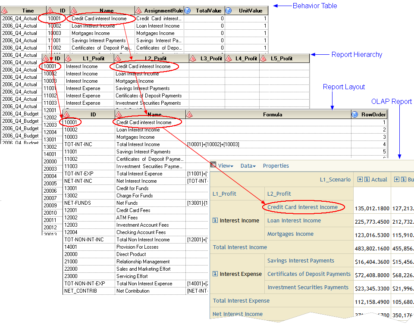Image resolution: width=414 pixels, height=328 pixels.
Task: Click the Time column header in Behavior Table
Action: pyautogui.click(x=28, y=10)
